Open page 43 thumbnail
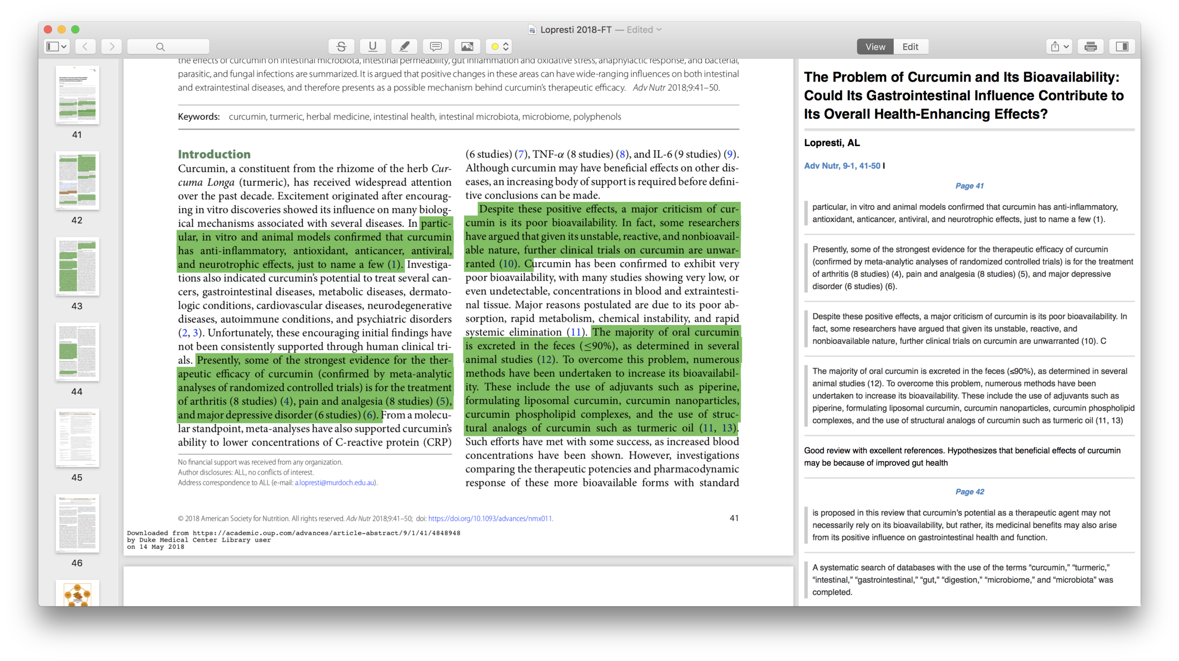The height and width of the screenshot is (661, 1179). pyautogui.click(x=77, y=266)
